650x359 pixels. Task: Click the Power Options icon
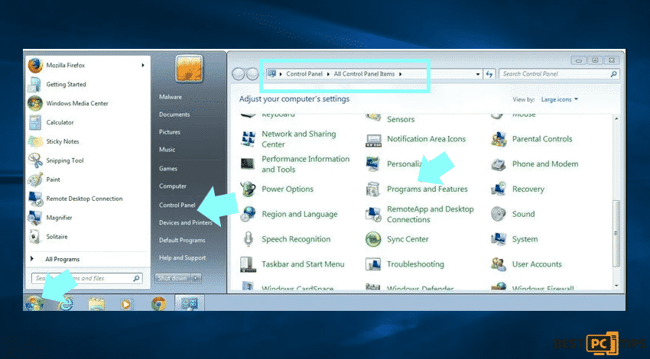pos(248,189)
